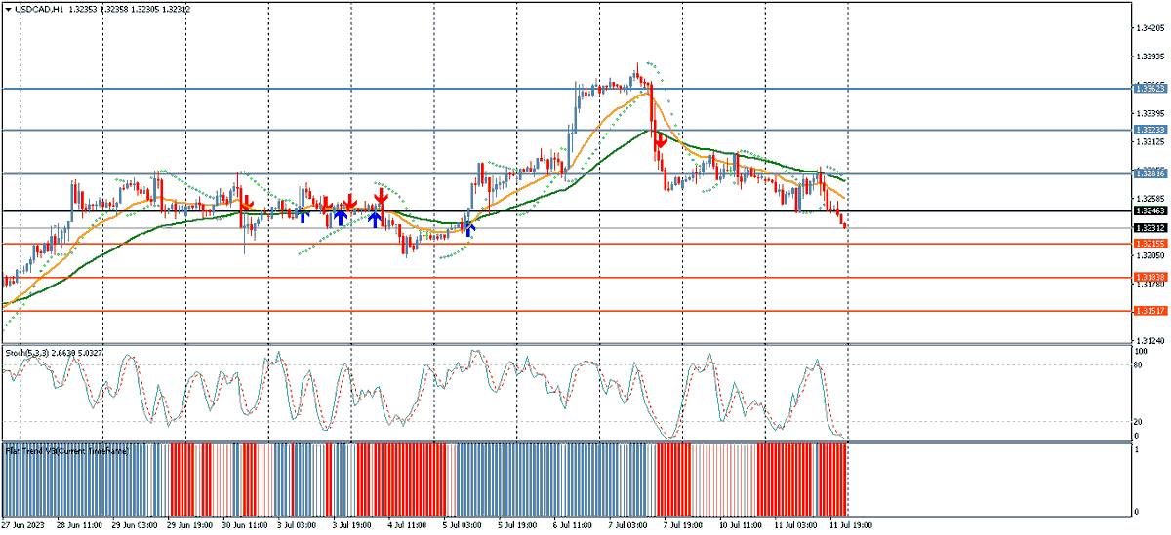The image size is (1171, 535).
Task: Click the 7 Jul 19:00 time axis label
Action: [x=683, y=523]
